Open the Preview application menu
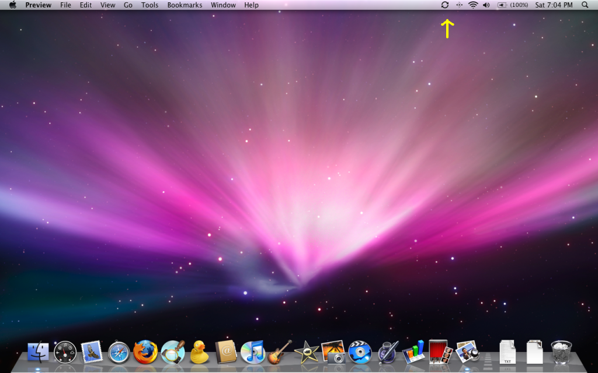 (x=38, y=5)
